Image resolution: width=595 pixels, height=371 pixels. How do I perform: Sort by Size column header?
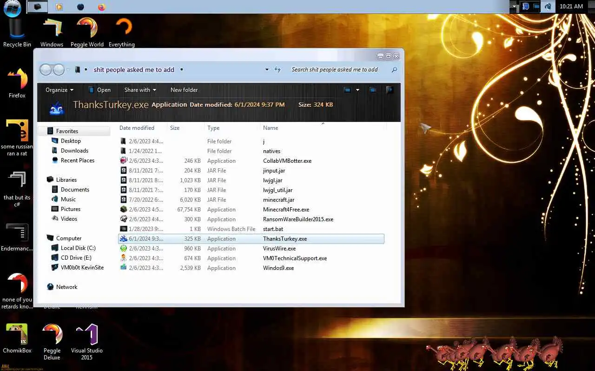[185, 128]
